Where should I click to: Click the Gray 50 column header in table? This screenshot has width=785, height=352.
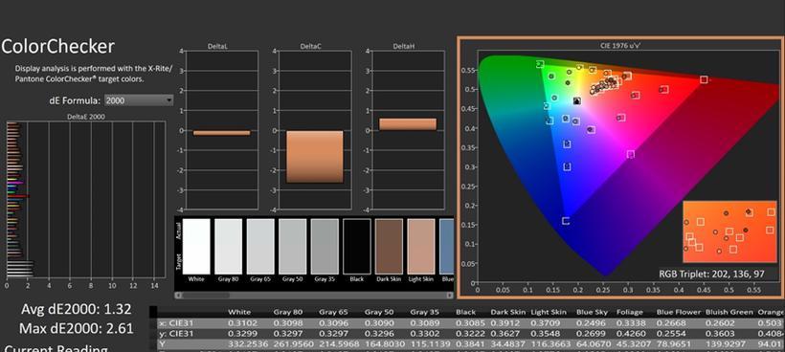[378, 312]
